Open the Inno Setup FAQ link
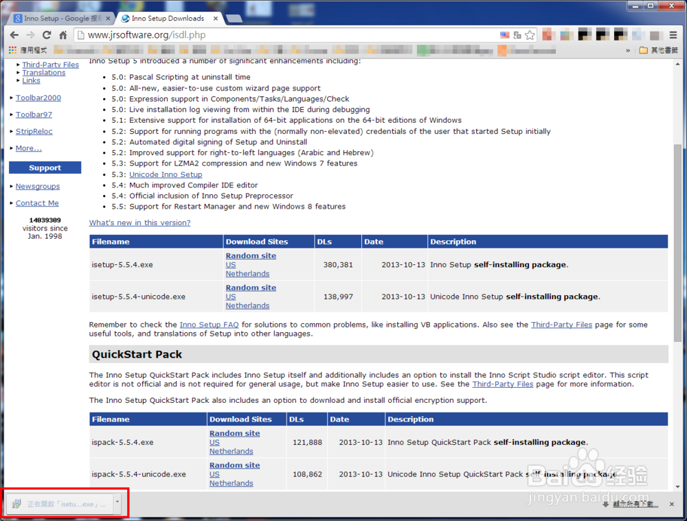The height and width of the screenshot is (521, 687). [x=209, y=325]
